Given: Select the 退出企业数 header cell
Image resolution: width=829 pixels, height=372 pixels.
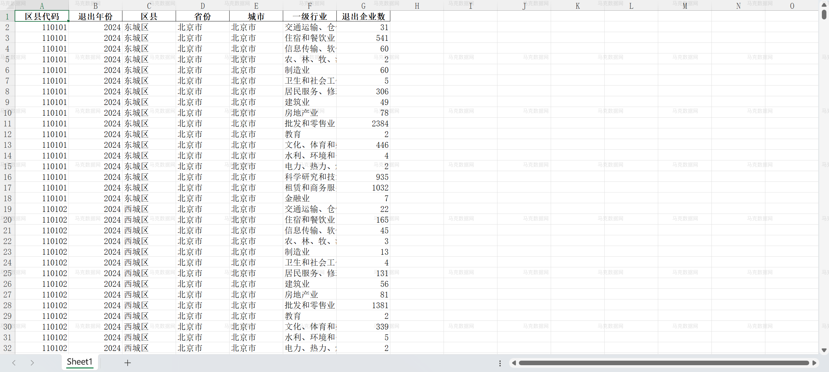Looking at the screenshot, I should pyautogui.click(x=363, y=16).
